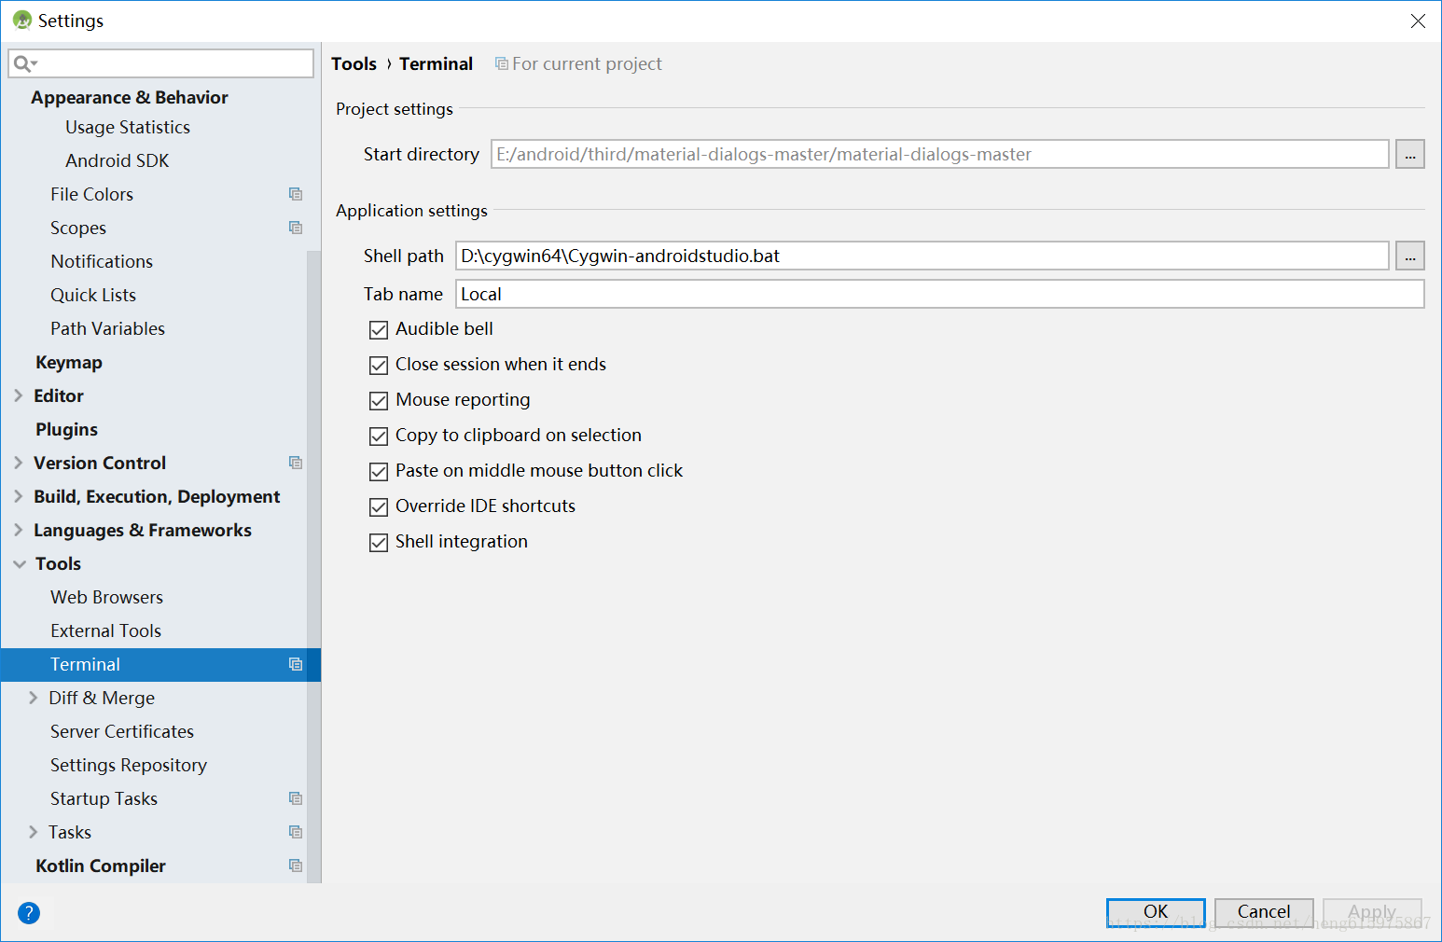Viewport: 1442px width, 942px height.
Task: Expand the Tasks node
Action: 34,832
